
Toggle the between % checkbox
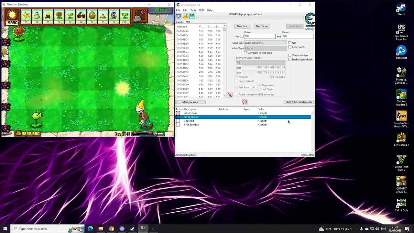(290, 47)
